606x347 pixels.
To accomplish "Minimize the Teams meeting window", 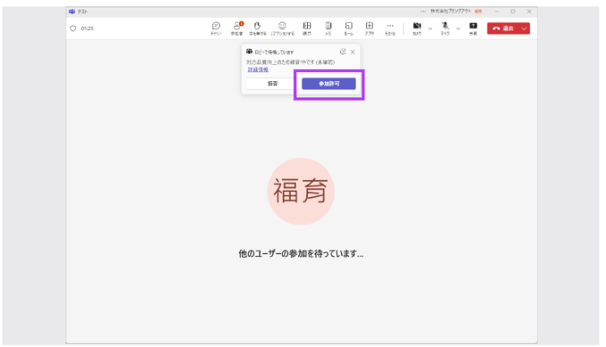I will 497,11.
